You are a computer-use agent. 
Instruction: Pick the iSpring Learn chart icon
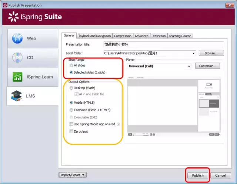click(x=17, y=77)
